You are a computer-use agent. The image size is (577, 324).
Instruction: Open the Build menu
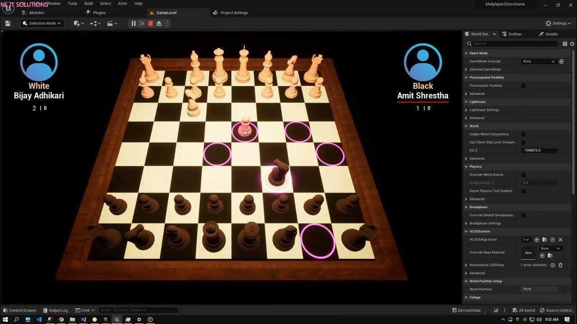(89, 4)
